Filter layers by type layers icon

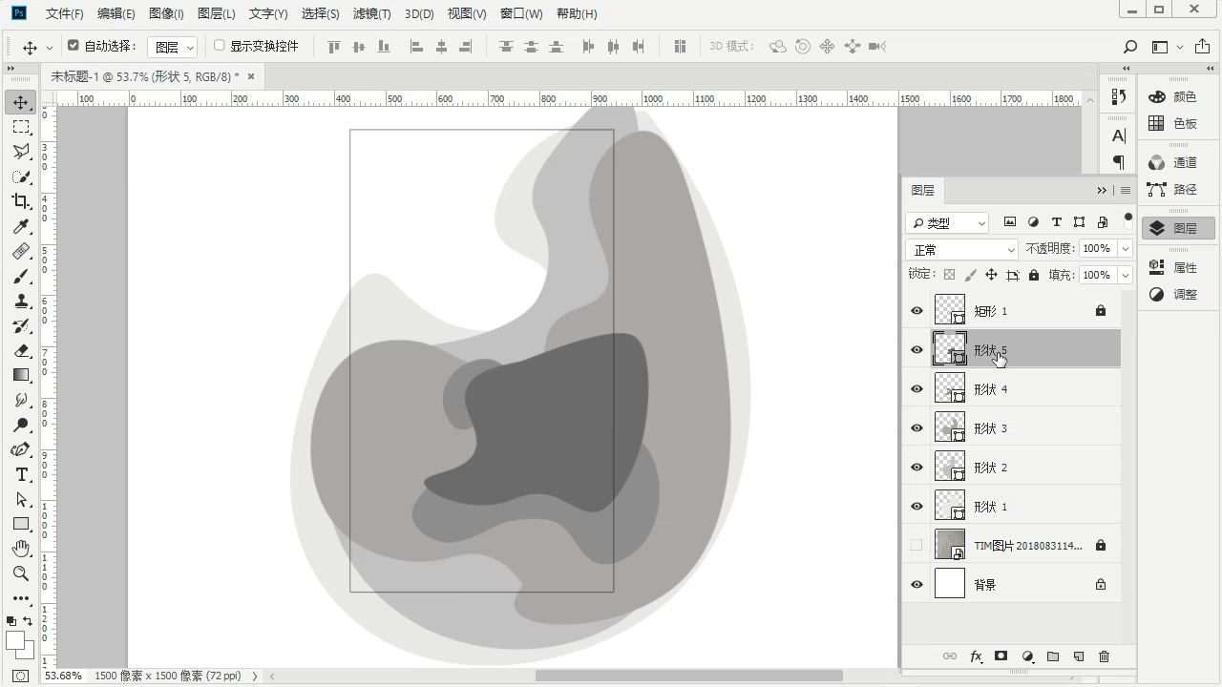pyautogui.click(x=1056, y=222)
